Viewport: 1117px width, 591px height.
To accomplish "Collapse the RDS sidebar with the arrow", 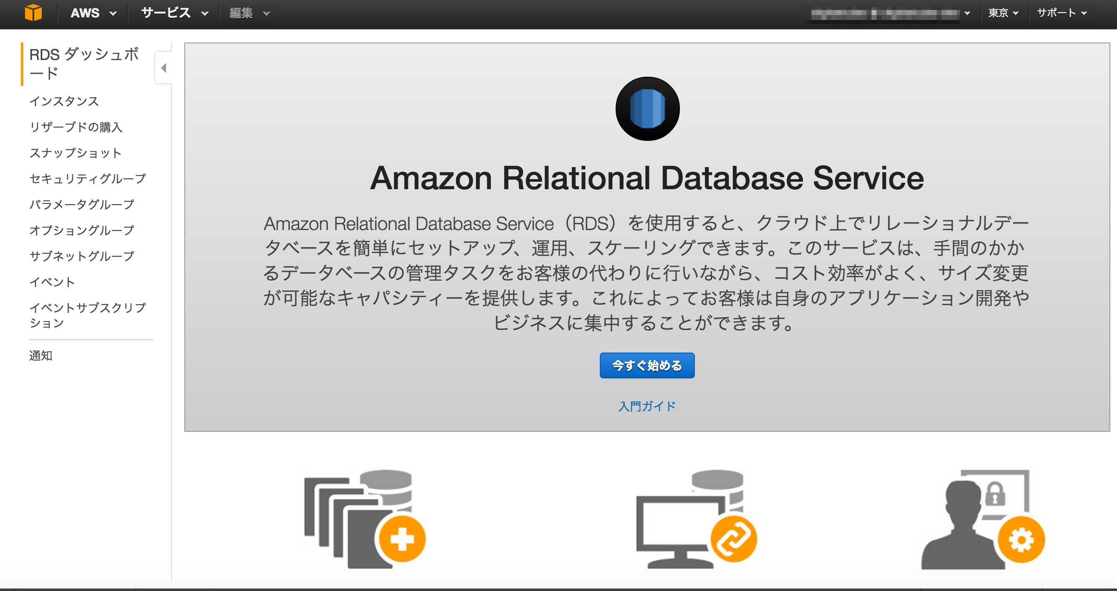I will (x=164, y=68).
